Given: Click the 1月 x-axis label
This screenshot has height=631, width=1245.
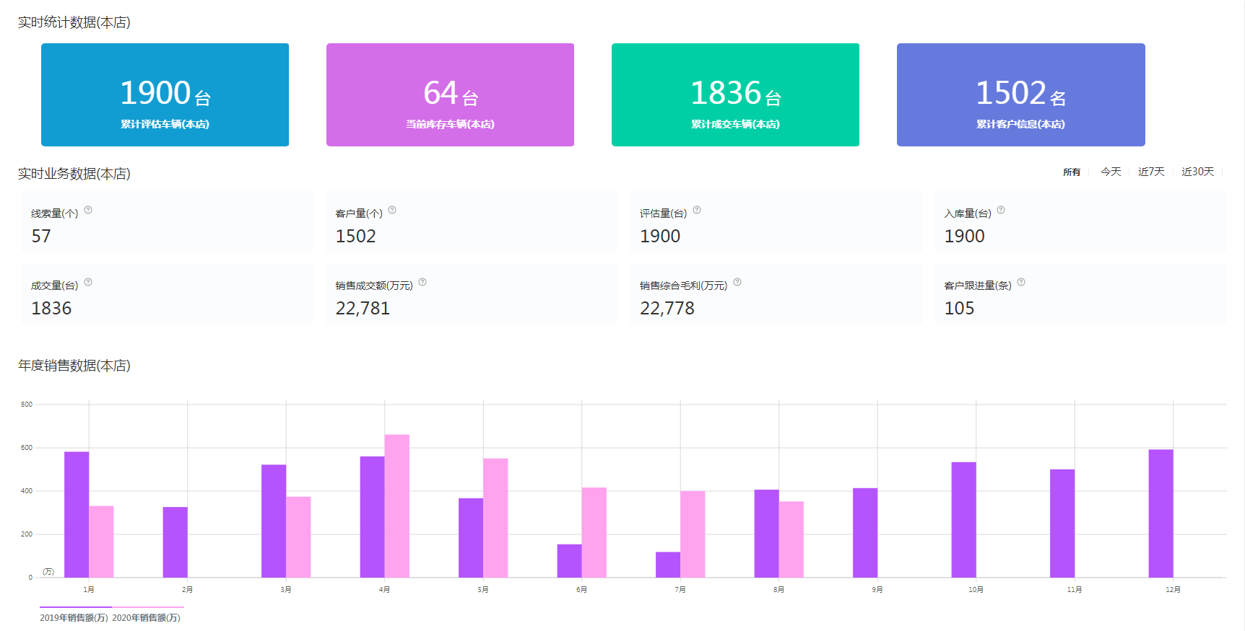Looking at the screenshot, I should click(89, 590).
